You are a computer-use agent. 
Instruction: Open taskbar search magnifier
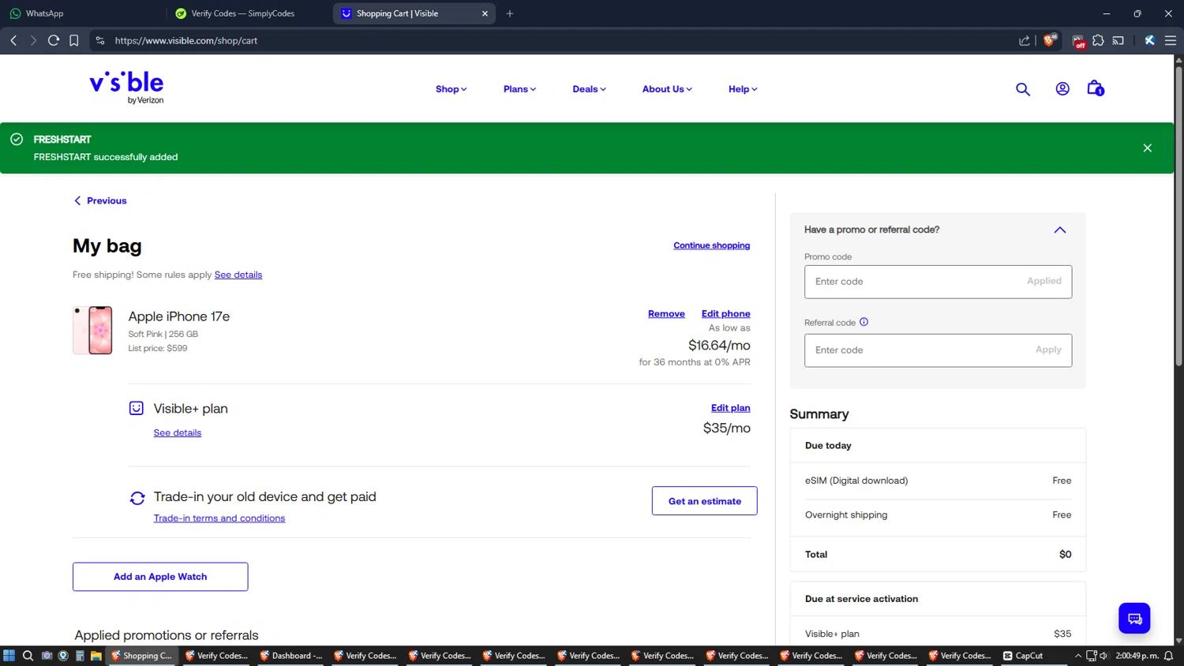pos(28,656)
